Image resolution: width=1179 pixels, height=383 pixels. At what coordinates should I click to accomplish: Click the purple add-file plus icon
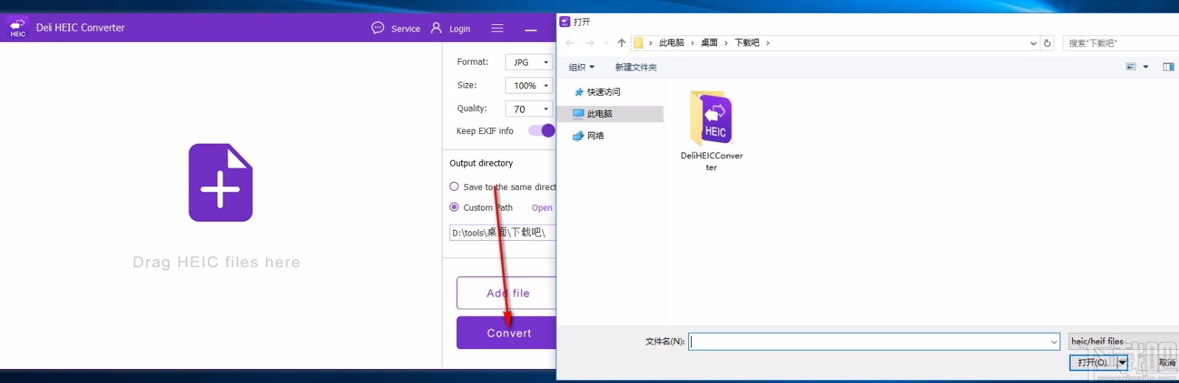click(220, 183)
